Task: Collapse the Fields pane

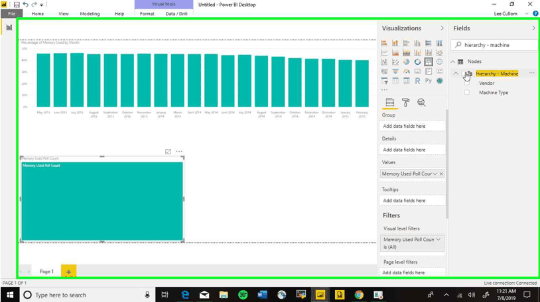Action: 534,28
